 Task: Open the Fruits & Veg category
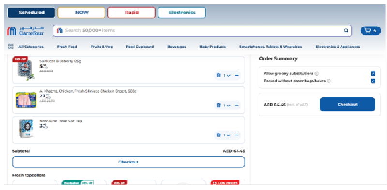coord(102,46)
